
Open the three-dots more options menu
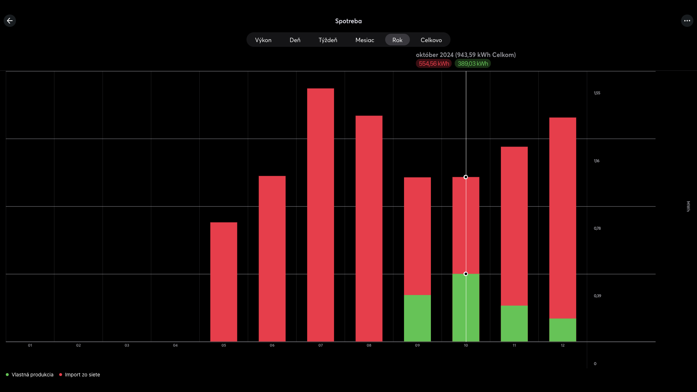coord(687,21)
